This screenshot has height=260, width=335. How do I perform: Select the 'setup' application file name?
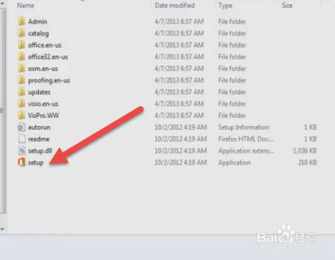click(36, 163)
